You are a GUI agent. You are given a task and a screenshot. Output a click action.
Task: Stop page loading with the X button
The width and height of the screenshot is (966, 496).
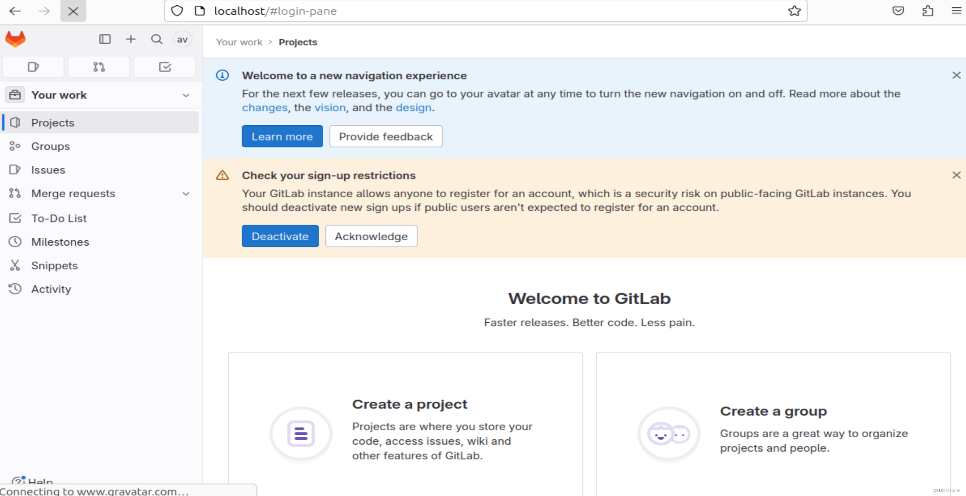click(73, 11)
